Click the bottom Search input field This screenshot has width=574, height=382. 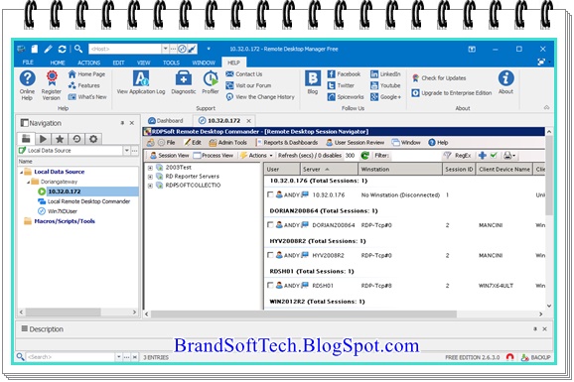point(71,357)
